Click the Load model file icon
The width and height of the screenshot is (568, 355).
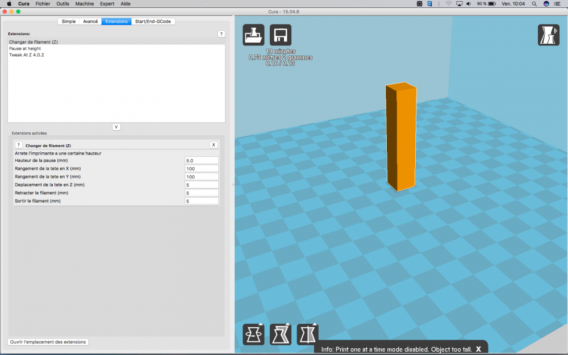pyautogui.click(x=253, y=35)
